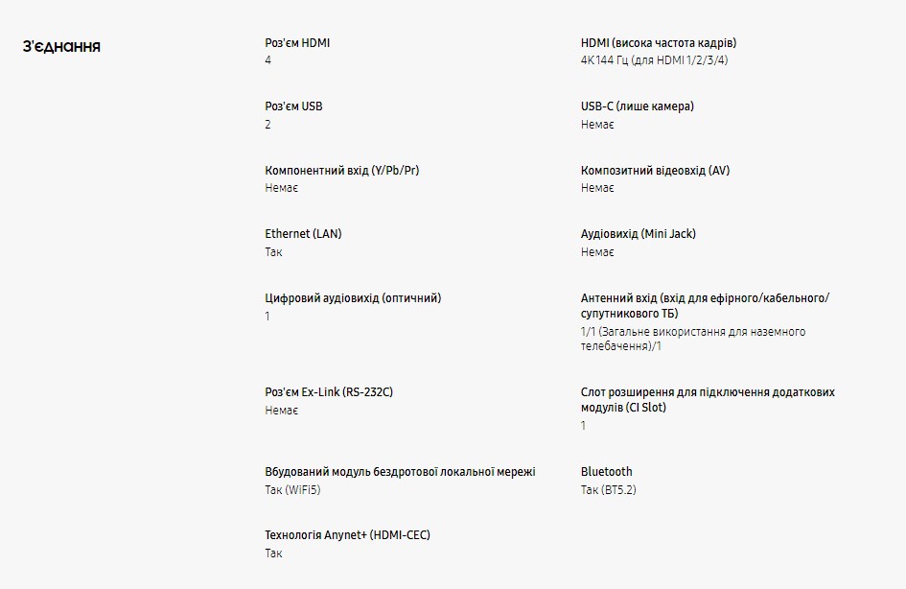Click the Роз'єм USB label
Viewport: 906px width, 589px height.
point(293,106)
